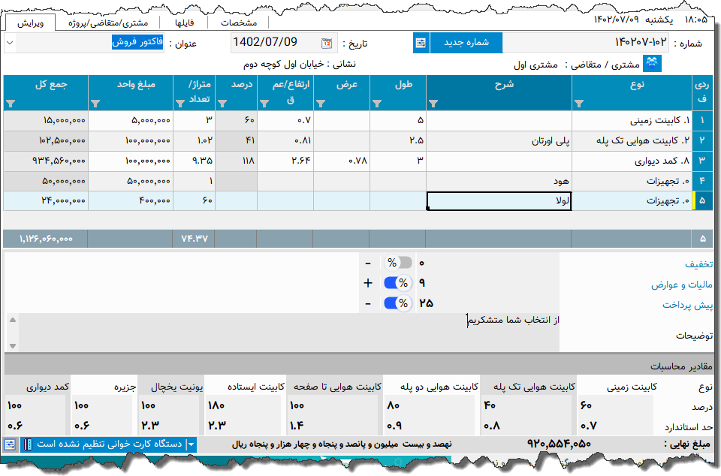Enable the تخفیف percentage toggle

click(x=399, y=264)
